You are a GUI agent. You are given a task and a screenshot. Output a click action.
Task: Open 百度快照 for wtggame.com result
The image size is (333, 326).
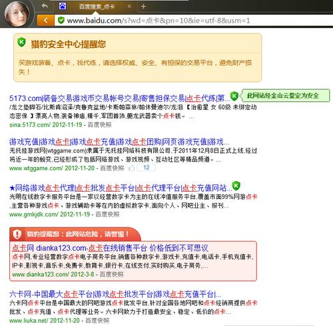point(112,168)
